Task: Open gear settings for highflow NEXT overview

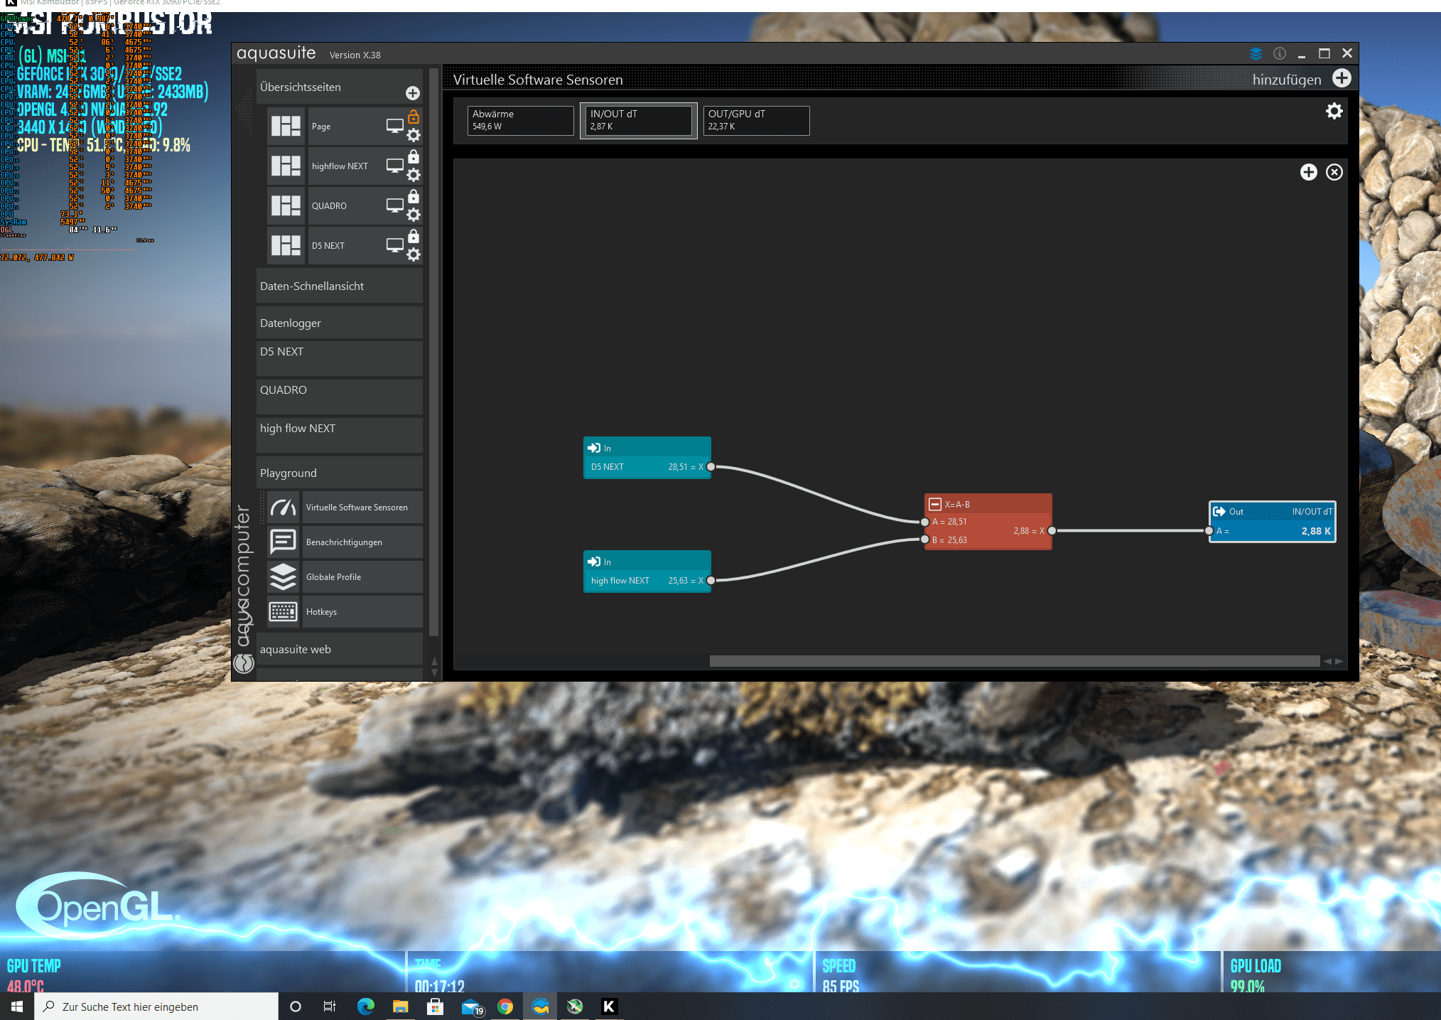Action: pos(414,176)
